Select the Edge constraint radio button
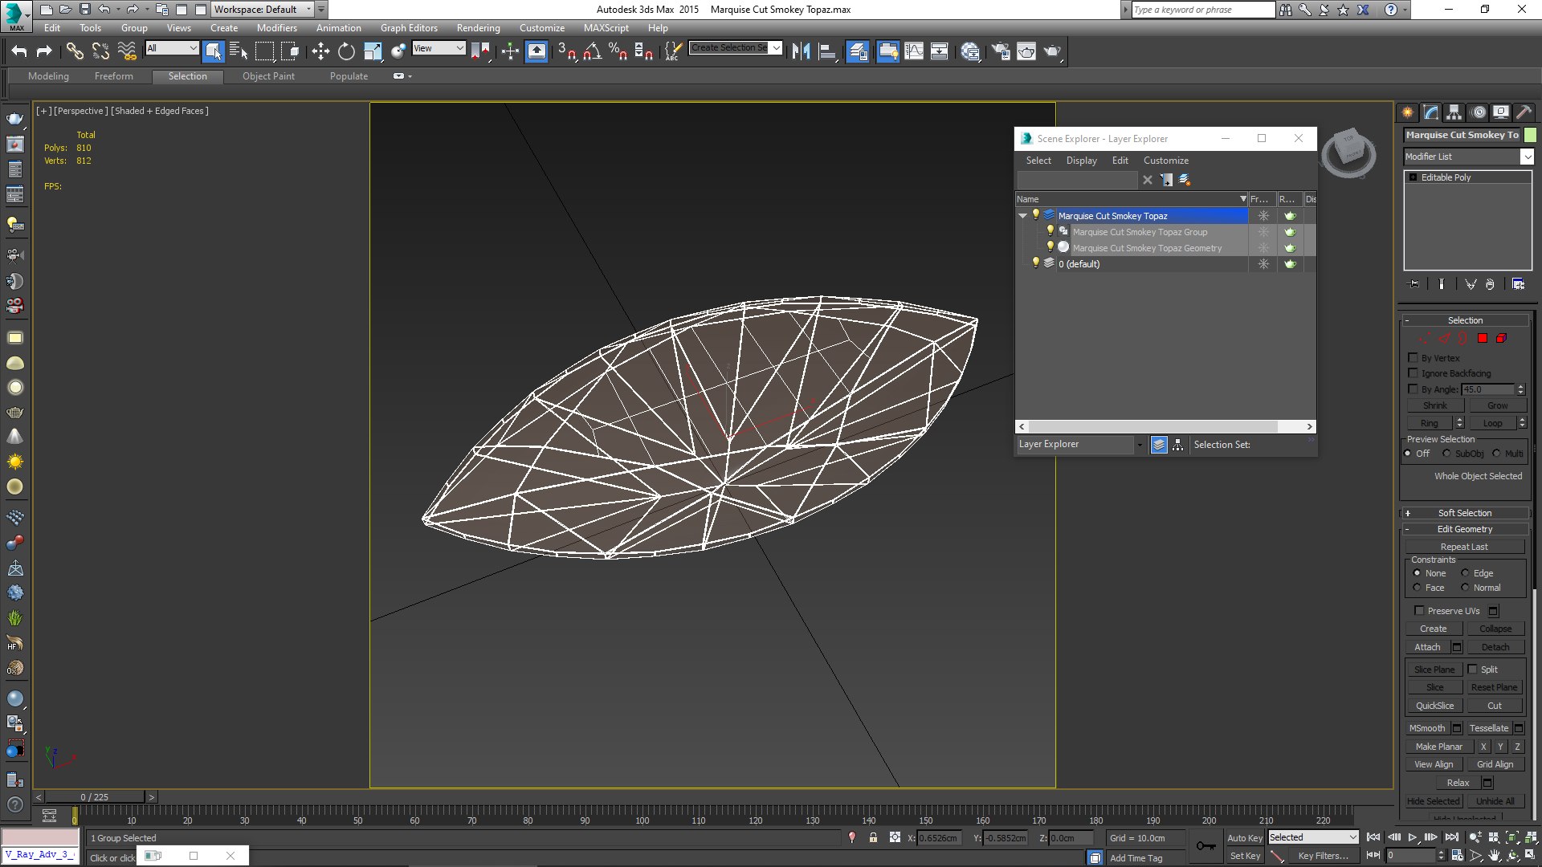1542x867 pixels. point(1465,573)
